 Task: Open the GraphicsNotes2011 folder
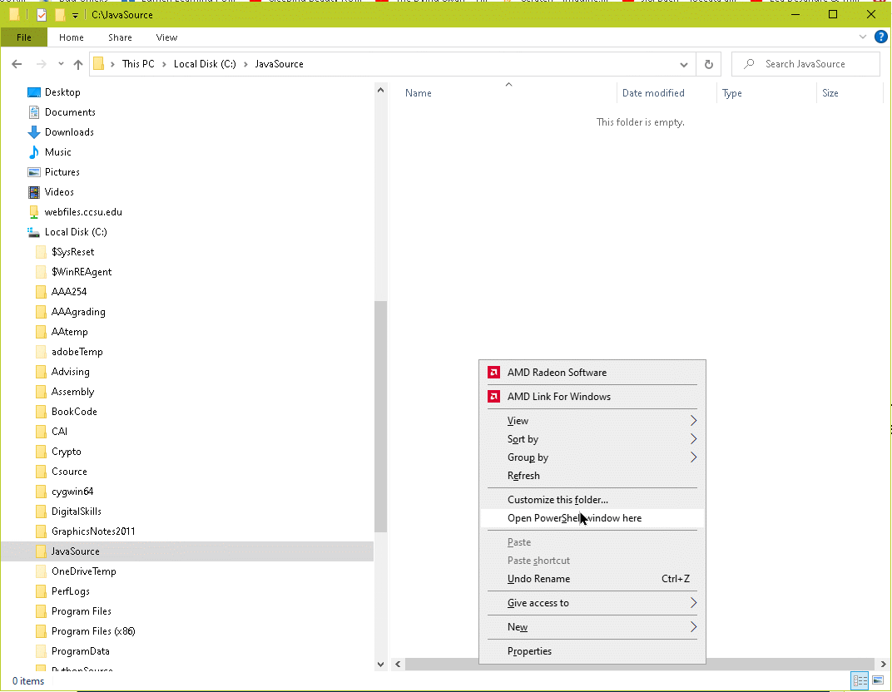pos(92,531)
